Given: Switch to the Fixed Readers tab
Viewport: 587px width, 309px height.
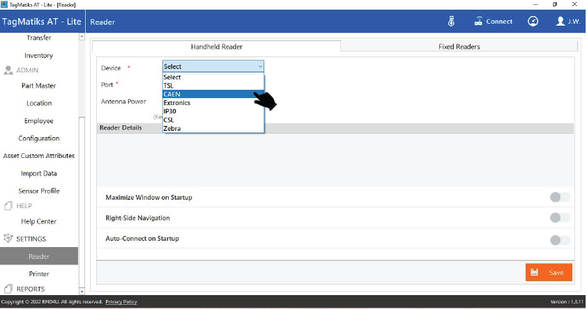Looking at the screenshot, I should click(x=459, y=47).
